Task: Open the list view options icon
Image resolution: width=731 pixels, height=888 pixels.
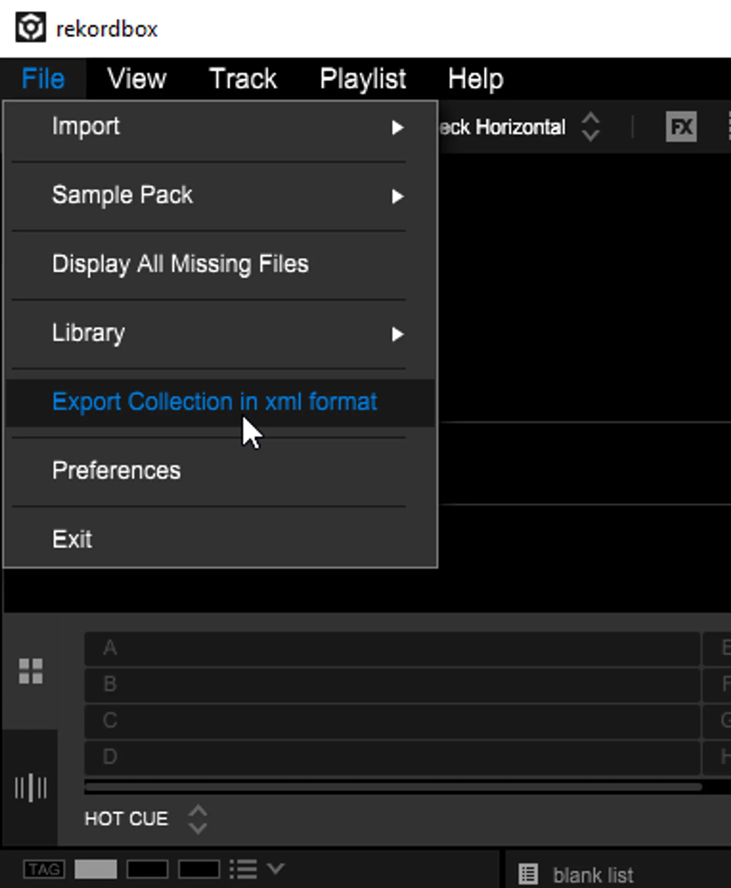Action: (x=243, y=869)
